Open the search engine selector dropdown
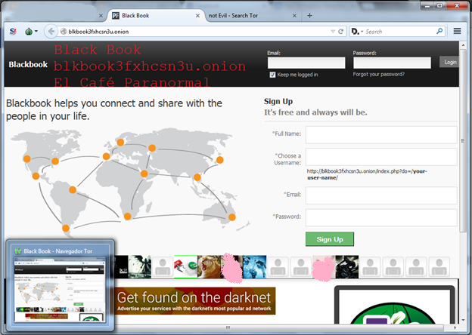The height and width of the screenshot is (335, 472). [x=357, y=31]
